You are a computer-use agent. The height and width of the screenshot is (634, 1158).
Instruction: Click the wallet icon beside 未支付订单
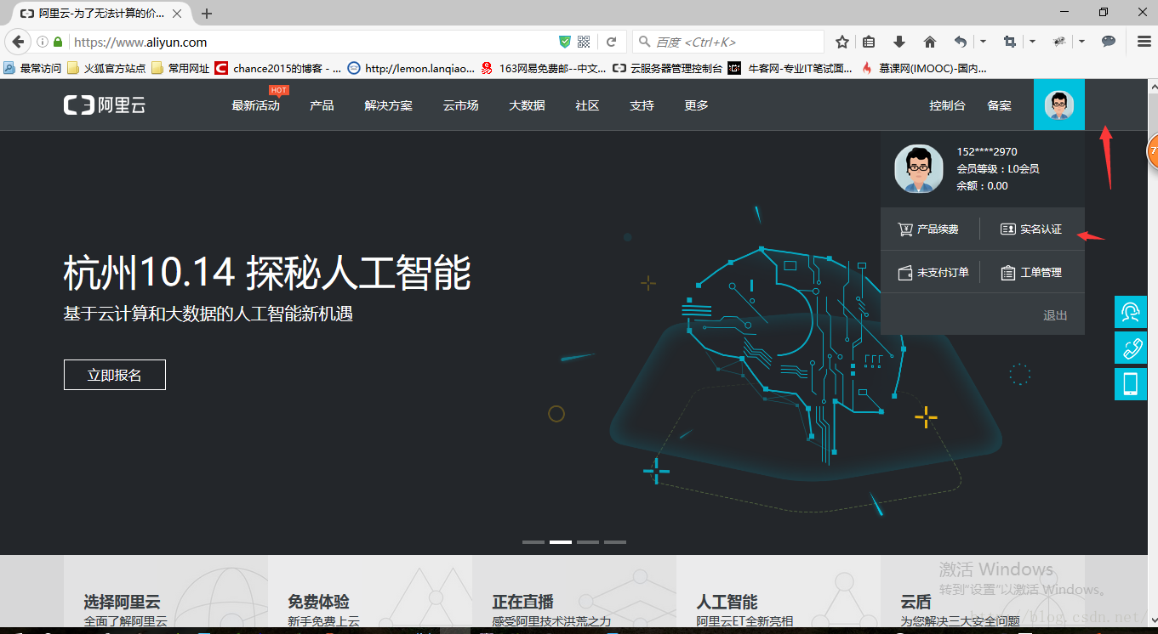tap(905, 273)
